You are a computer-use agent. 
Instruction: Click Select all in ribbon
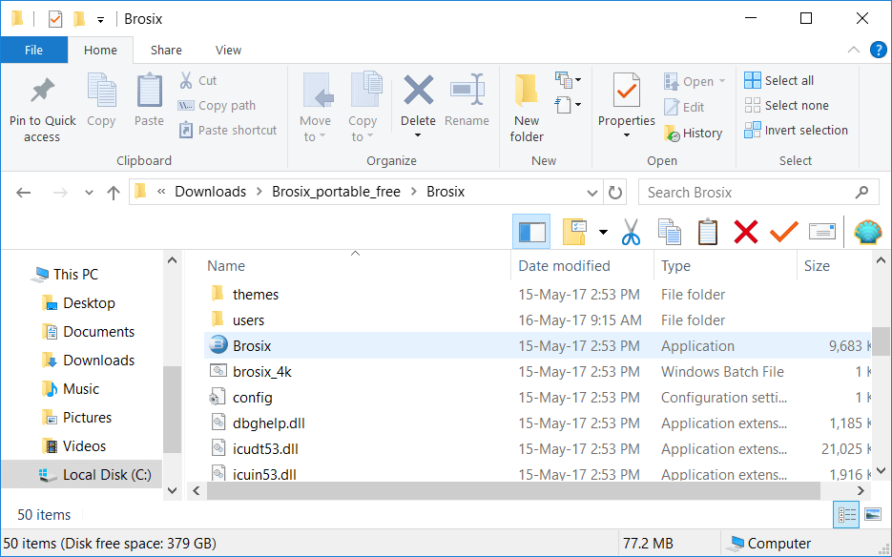[x=778, y=80]
